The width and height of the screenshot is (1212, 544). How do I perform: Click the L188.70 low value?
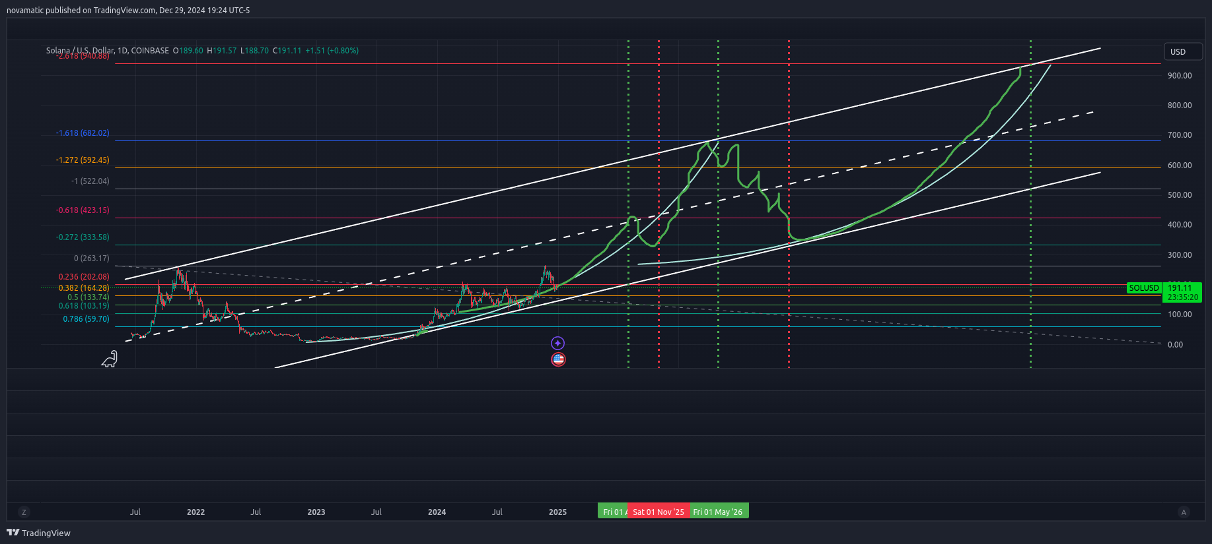(254, 51)
